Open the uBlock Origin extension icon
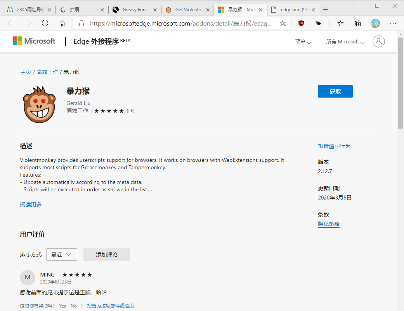Viewport: 404px width, 311px height. 301,23
